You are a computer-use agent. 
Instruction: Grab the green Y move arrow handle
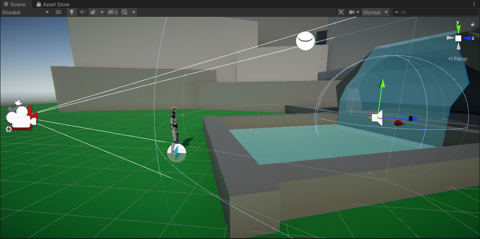[382, 83]
